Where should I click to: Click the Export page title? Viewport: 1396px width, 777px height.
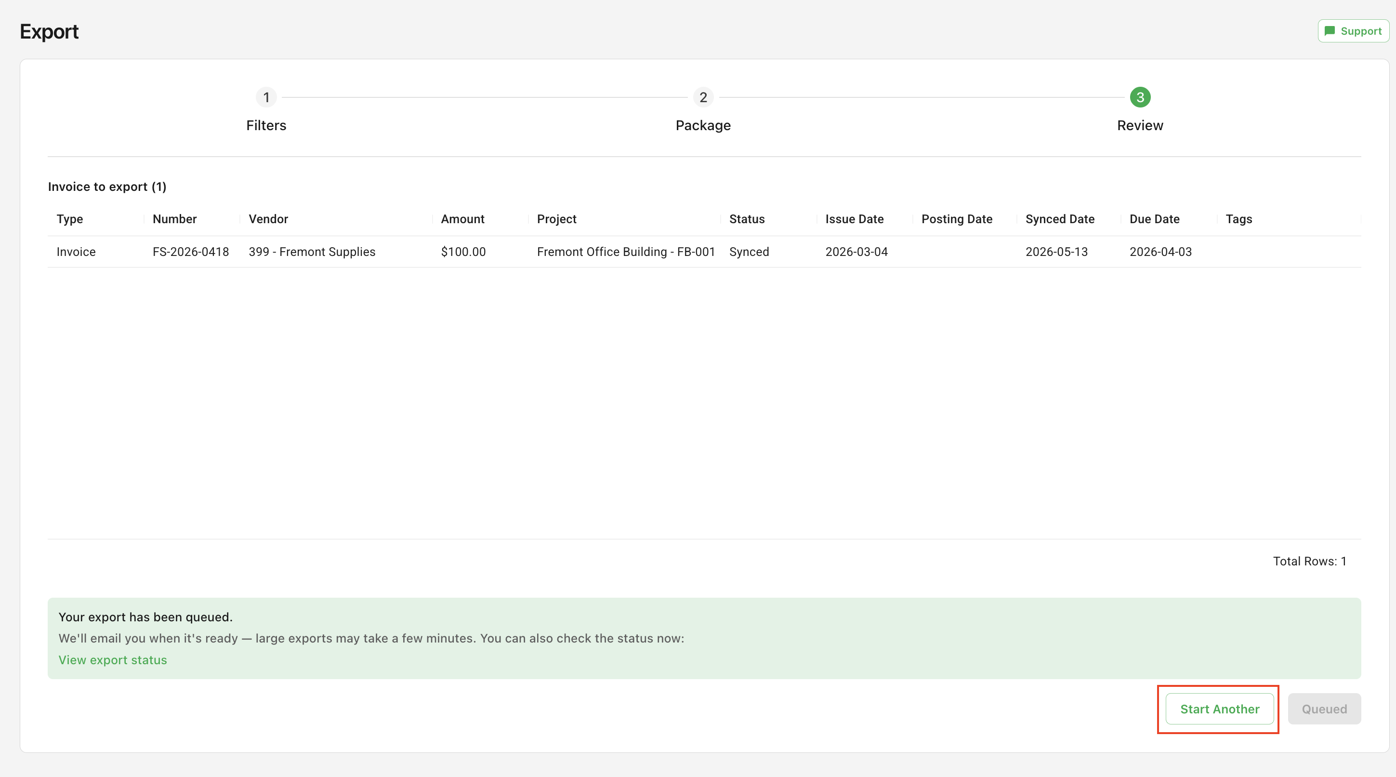coord(49,31)
